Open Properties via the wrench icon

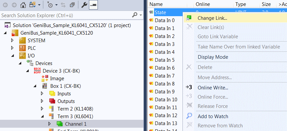click(x=84, y=5)
